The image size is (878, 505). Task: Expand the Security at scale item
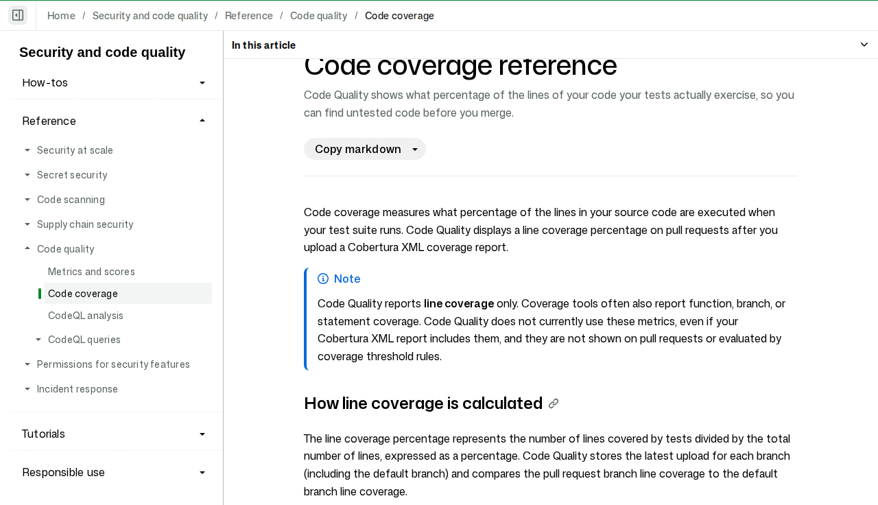27,150
